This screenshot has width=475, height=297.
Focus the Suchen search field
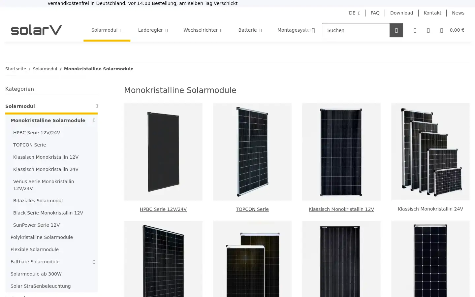(x=356, y=30)
